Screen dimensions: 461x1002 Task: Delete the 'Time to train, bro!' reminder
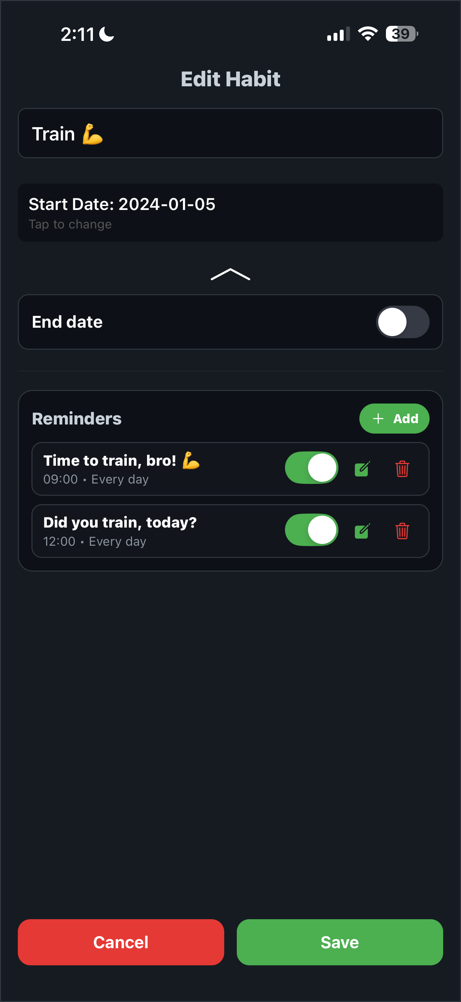[402, 469]
